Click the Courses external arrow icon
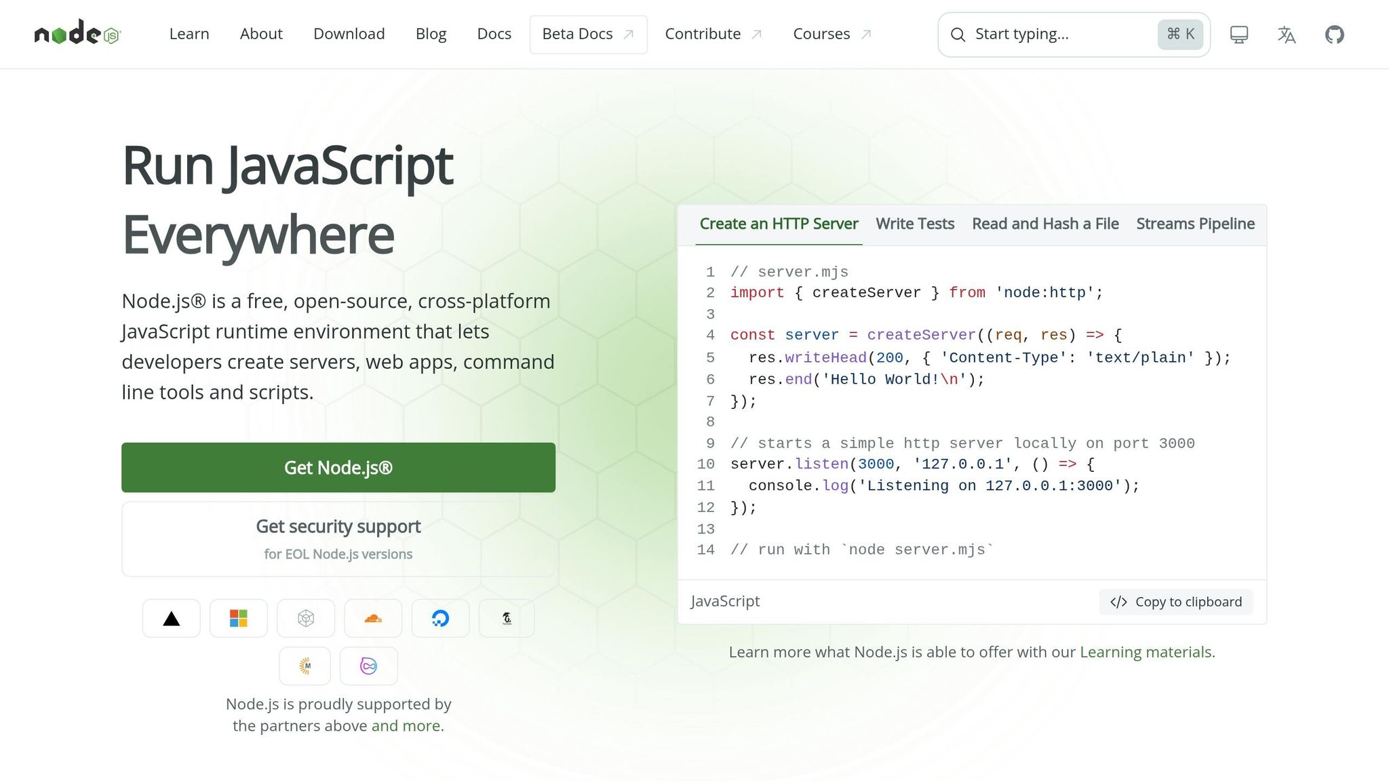 pyautogui.click(x=866, y=35)
